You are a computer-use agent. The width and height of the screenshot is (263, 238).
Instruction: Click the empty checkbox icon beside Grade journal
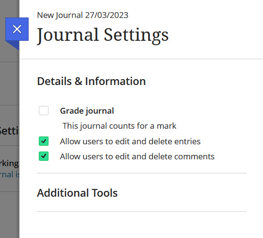(x=44, y=110)
